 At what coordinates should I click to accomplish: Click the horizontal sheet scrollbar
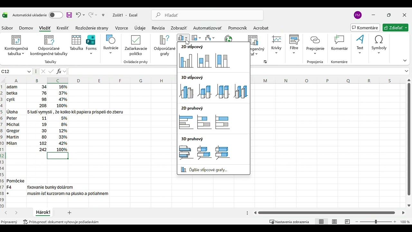click(x=326, y=213)
